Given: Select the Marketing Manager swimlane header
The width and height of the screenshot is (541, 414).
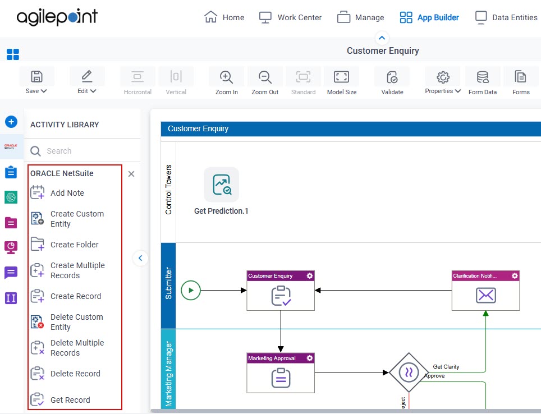Looking at the screenshot, I should (x=168, y=369).
